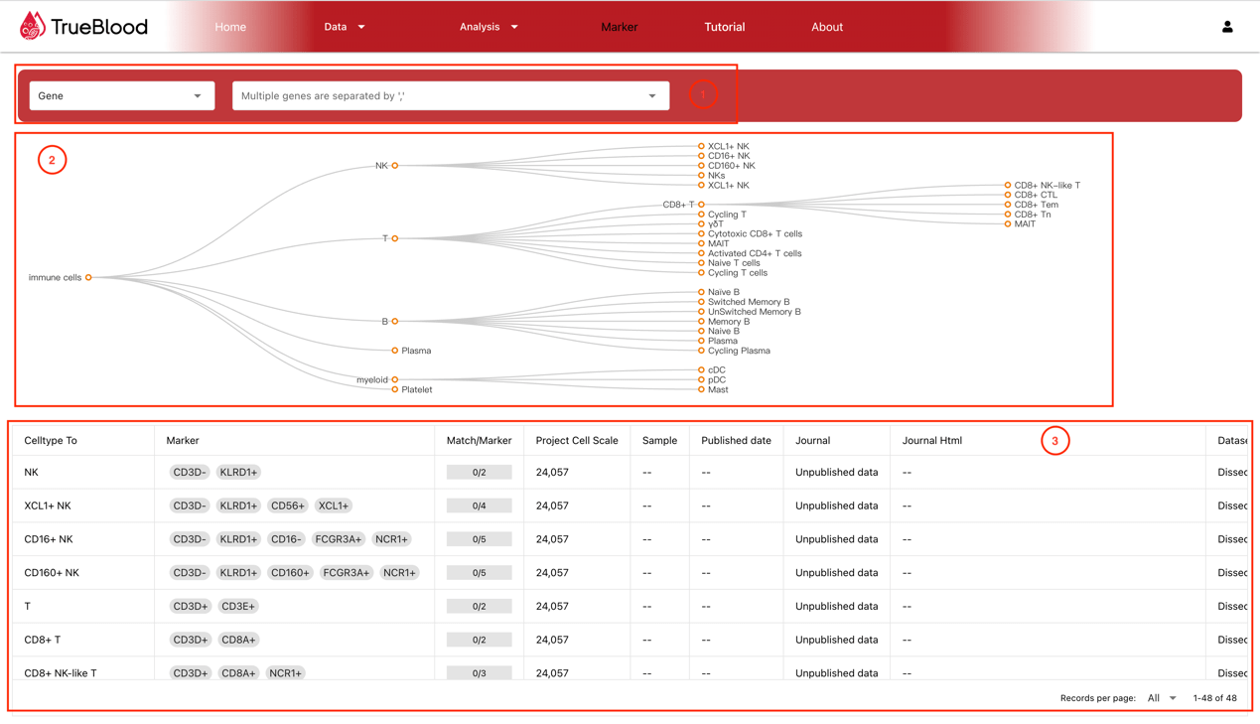This screenshot has height=724, width=1260.
Task: Select the pDC tree node
Action: click(x=717, y=379)
